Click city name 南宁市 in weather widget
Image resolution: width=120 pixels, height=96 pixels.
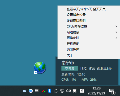point(68,63)
